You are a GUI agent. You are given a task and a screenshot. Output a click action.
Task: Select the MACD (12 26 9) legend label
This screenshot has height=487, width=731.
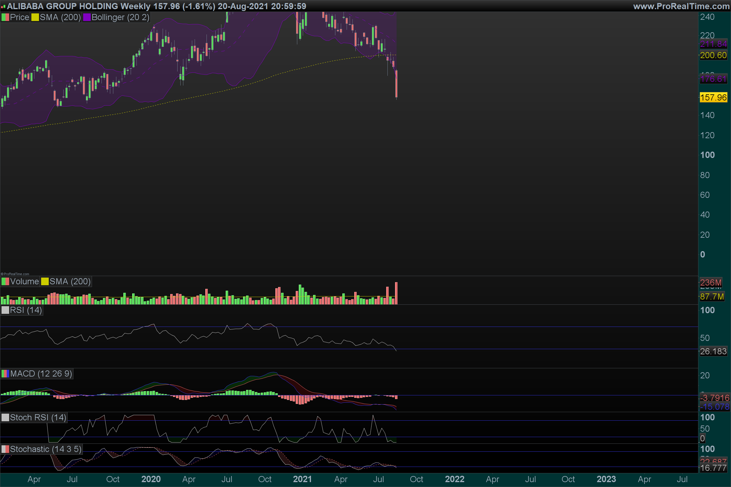pyautogui.click(x=41, y=374)
